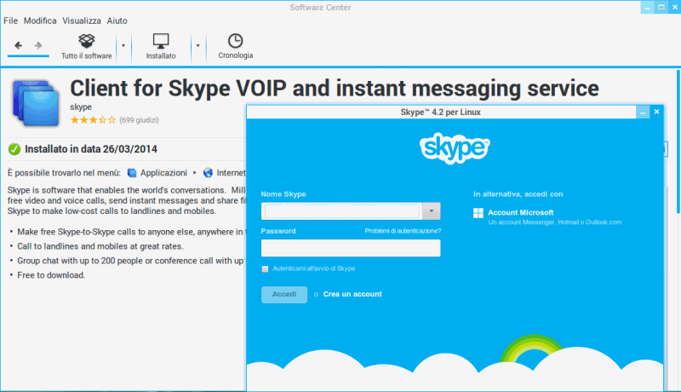Open the Aiuto menu
The image size is (681, 392).
[x=117, y=20]
